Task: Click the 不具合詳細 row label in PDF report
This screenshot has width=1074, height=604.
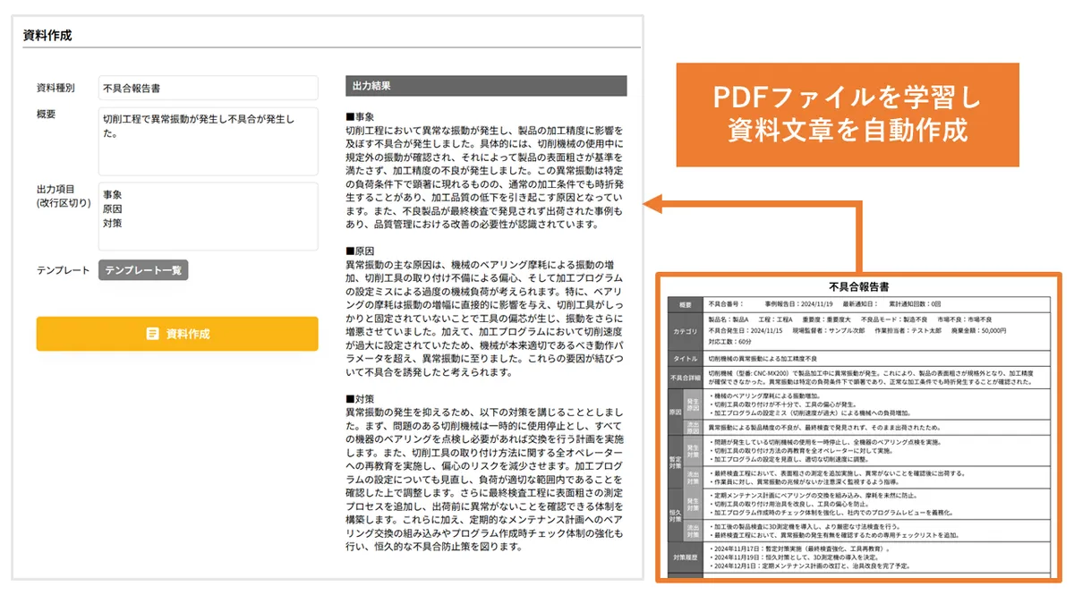Action: click(x=686, y=377)
